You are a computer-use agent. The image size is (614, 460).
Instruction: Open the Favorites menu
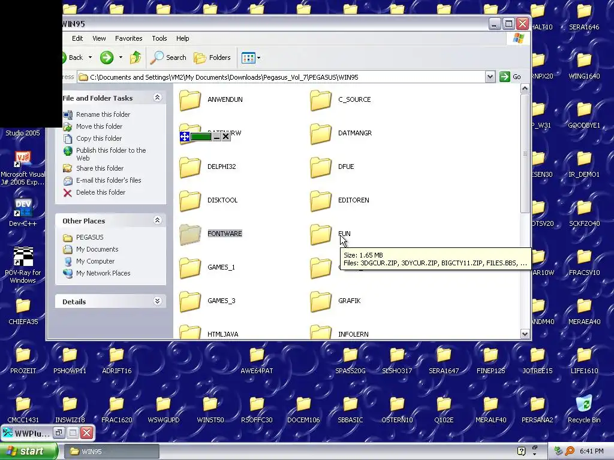point(129,38)
